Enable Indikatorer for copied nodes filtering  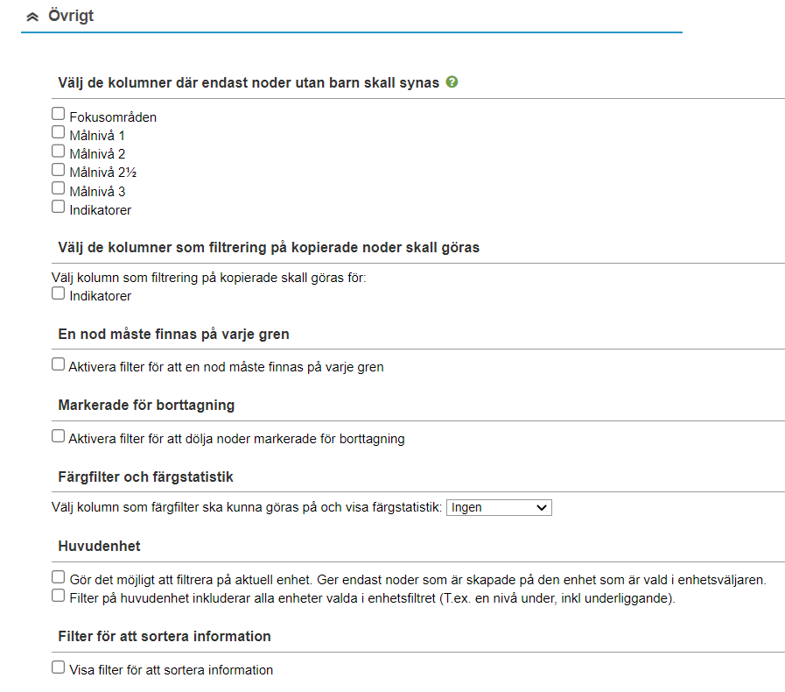point(59,293)
